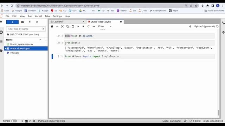Click the col1=list(df.columns) code cell
Image resolution: width=225 pixels, height=126 pixels.
139,36
